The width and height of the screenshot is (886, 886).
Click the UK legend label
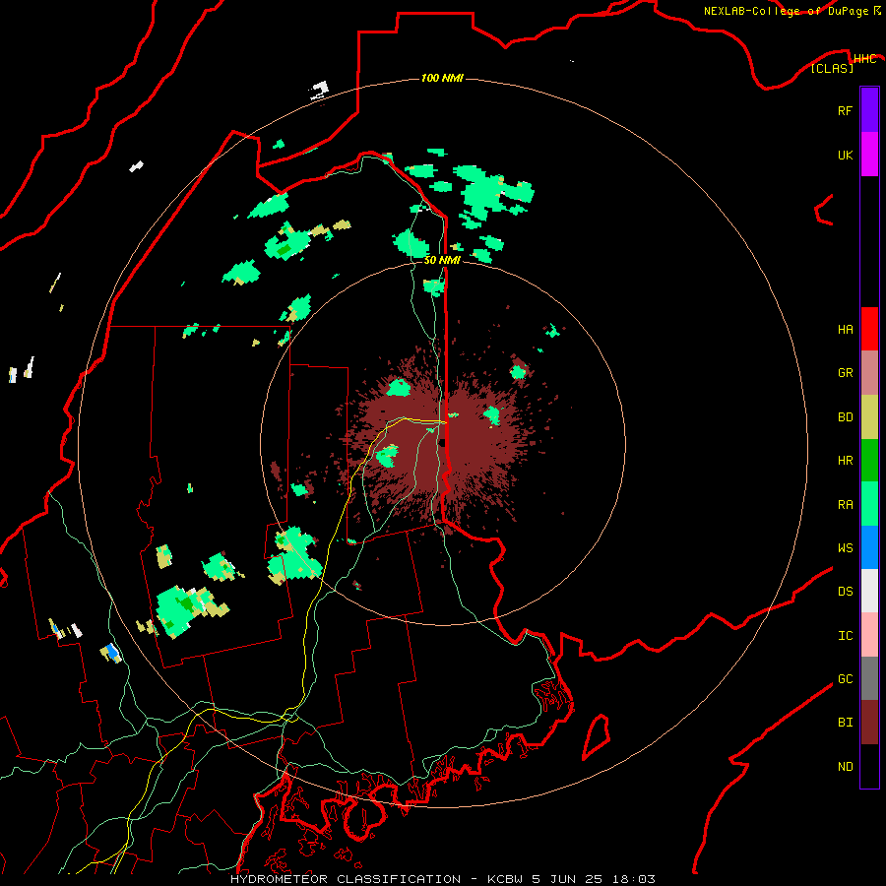(x=845, y=155)
